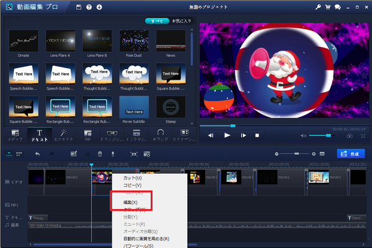Viewport: 372px width, 248px height.
Task: Show favorites with お気に入り filter
Action: [x=182, y=21]
